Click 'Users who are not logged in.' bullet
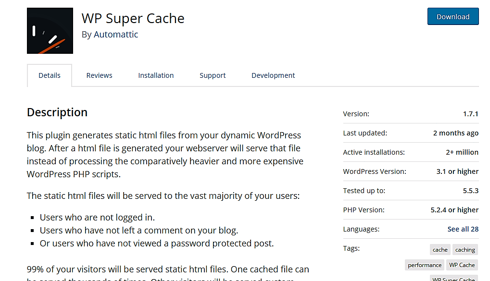Viewport: 490px width, 281px height. pos(97,217)
